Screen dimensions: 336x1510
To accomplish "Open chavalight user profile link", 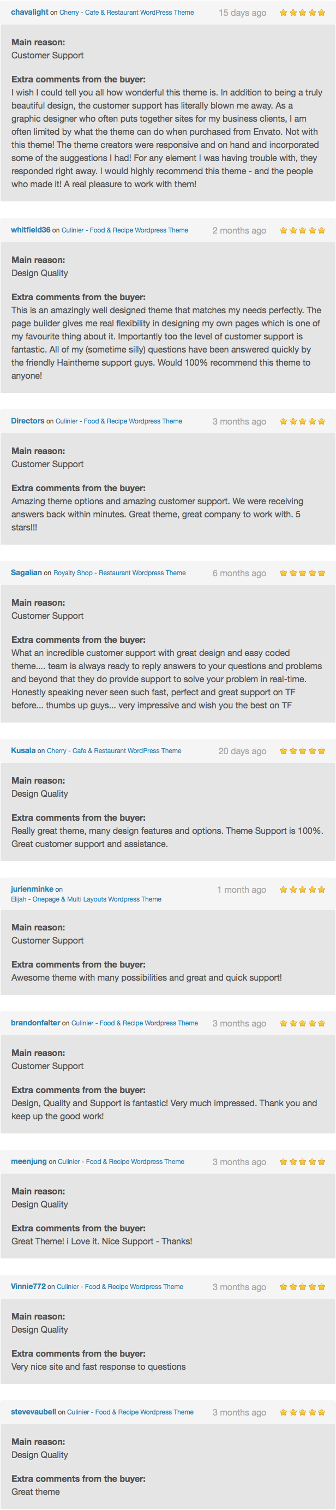I will pos(29,13).
